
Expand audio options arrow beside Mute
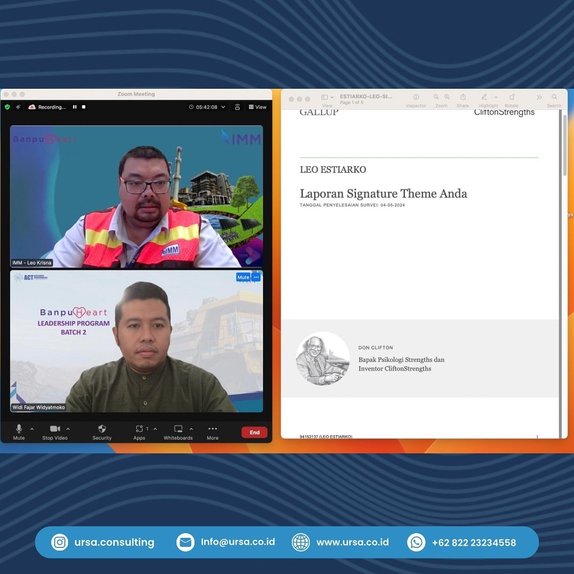click(x=32, y=429)
